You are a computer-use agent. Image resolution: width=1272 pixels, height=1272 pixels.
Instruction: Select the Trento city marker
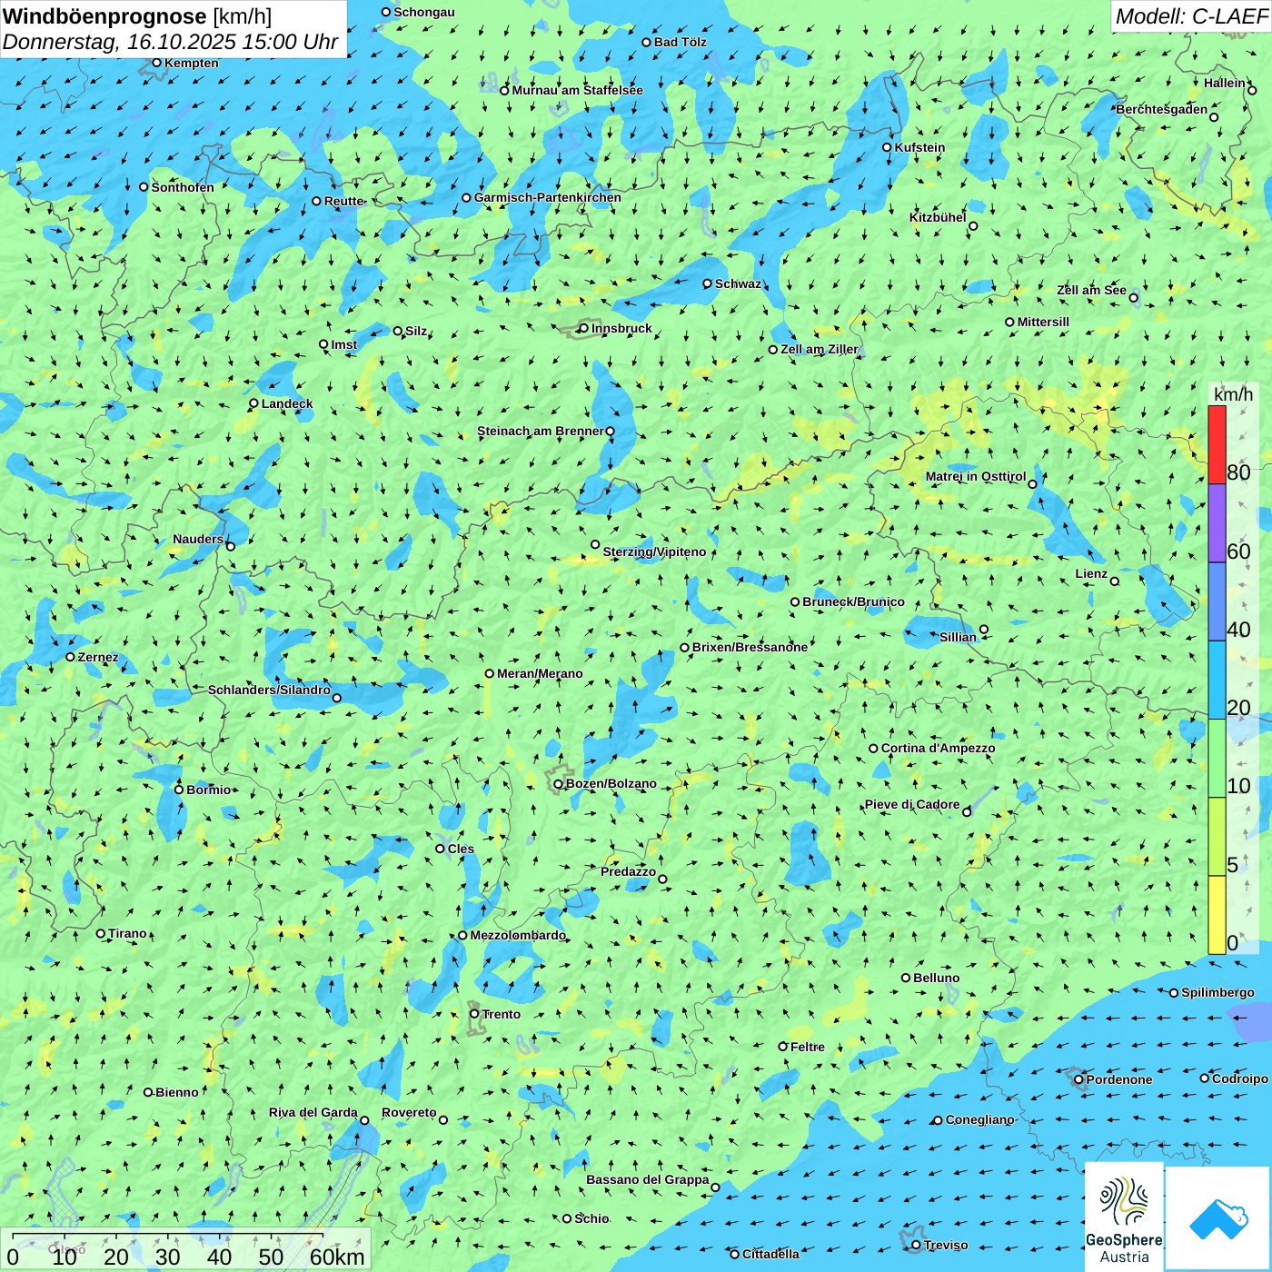[x=474, y=1014]
